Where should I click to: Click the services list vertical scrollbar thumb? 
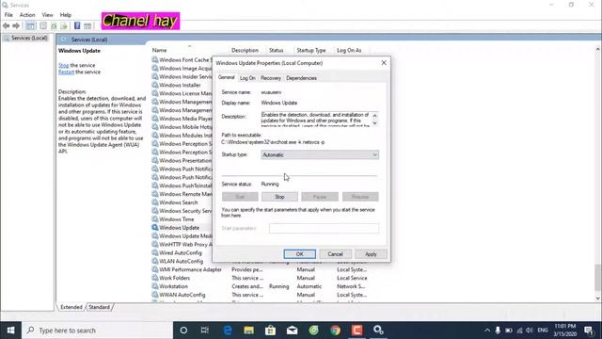coord(597,278)
